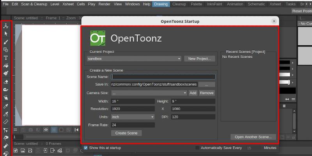The image size is (312, 156).
Task: Click the swap arrows icon in style panel
Action: (287, 99)
